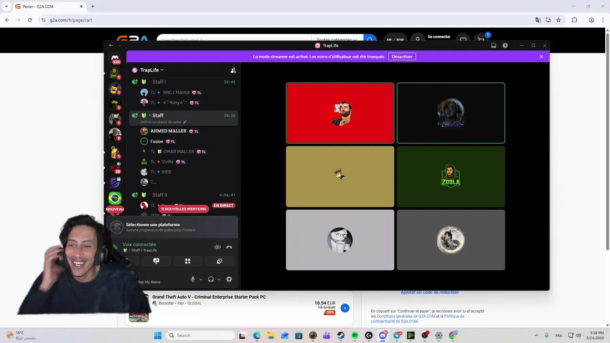610x343 pixels.
Task: Disconnect from voice with hang-up icon
Action: click(229, 247)
